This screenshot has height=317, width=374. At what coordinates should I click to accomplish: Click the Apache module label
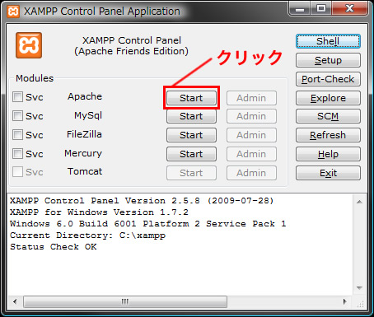tap(85, 96)
